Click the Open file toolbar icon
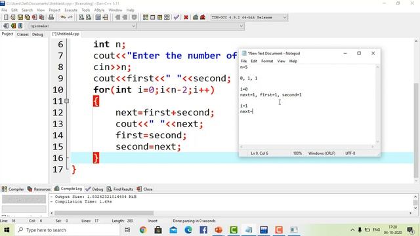 point(13,18)
